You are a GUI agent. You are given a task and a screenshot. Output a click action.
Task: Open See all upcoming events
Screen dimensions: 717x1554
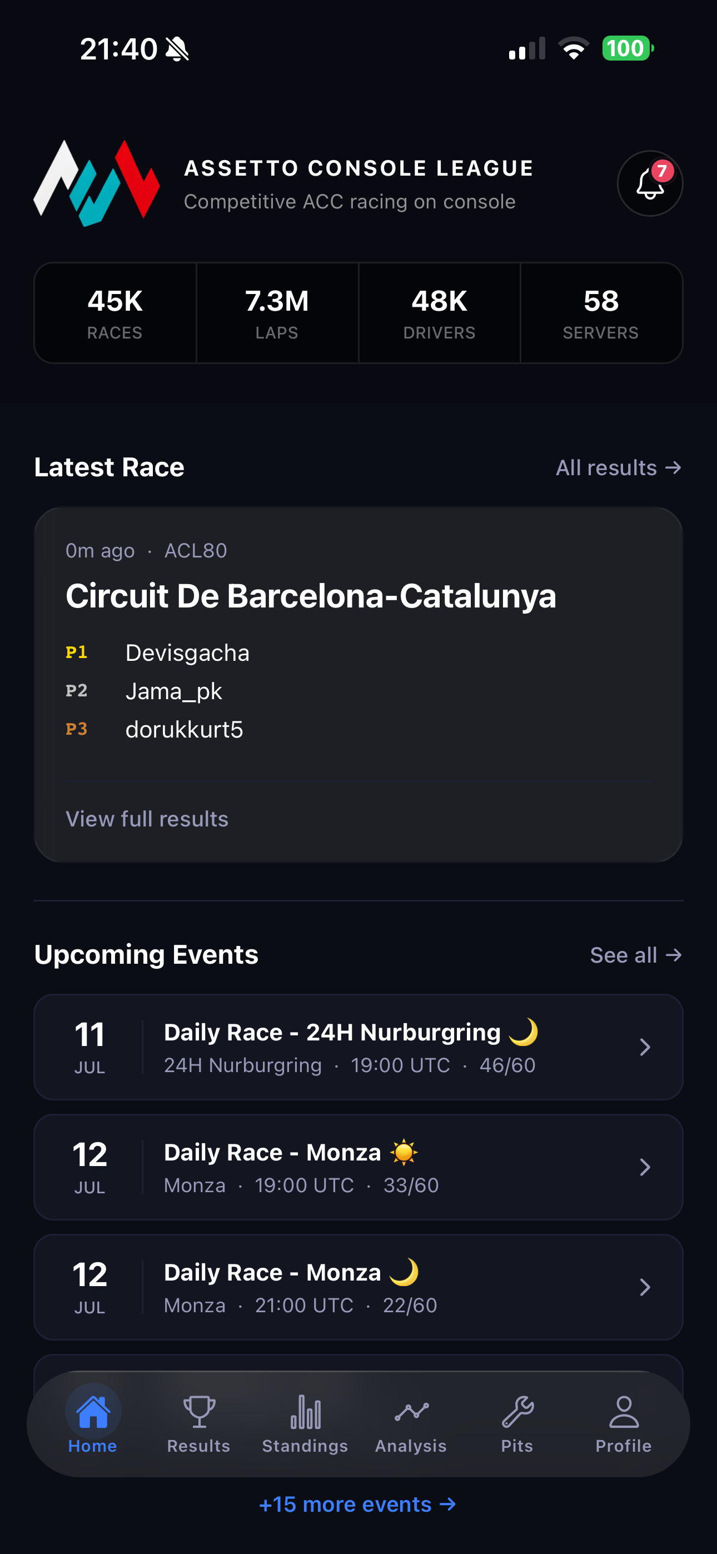coord(636,955)
